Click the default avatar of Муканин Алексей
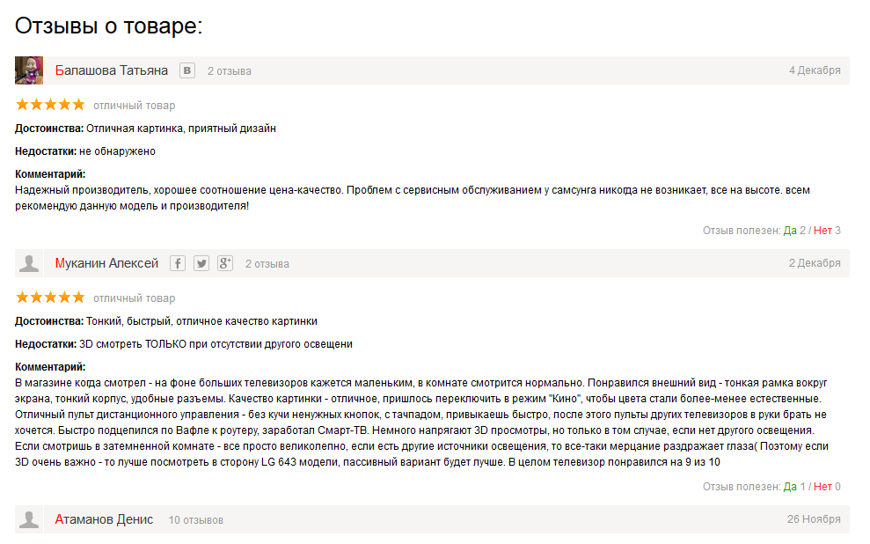Image resolution: width=870 pixels, height=544 pixels. click(29, 263)
